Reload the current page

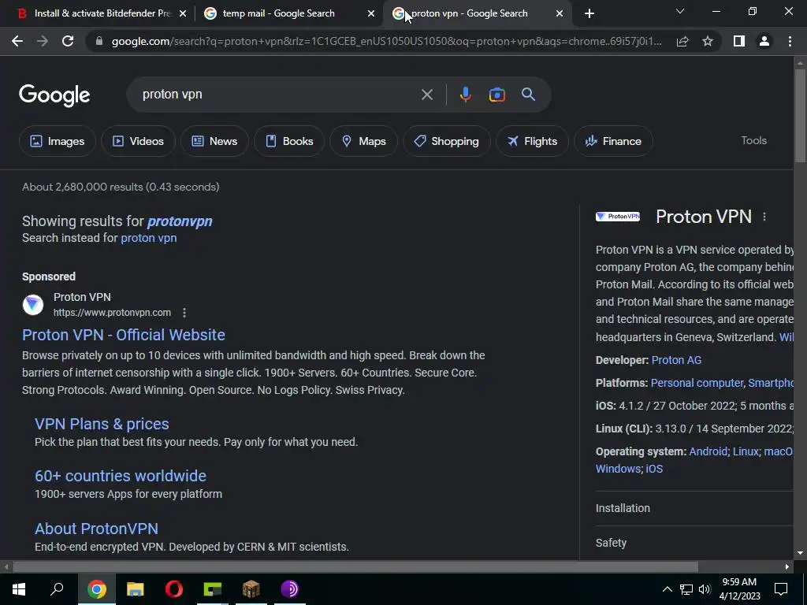tap(68, 41)
